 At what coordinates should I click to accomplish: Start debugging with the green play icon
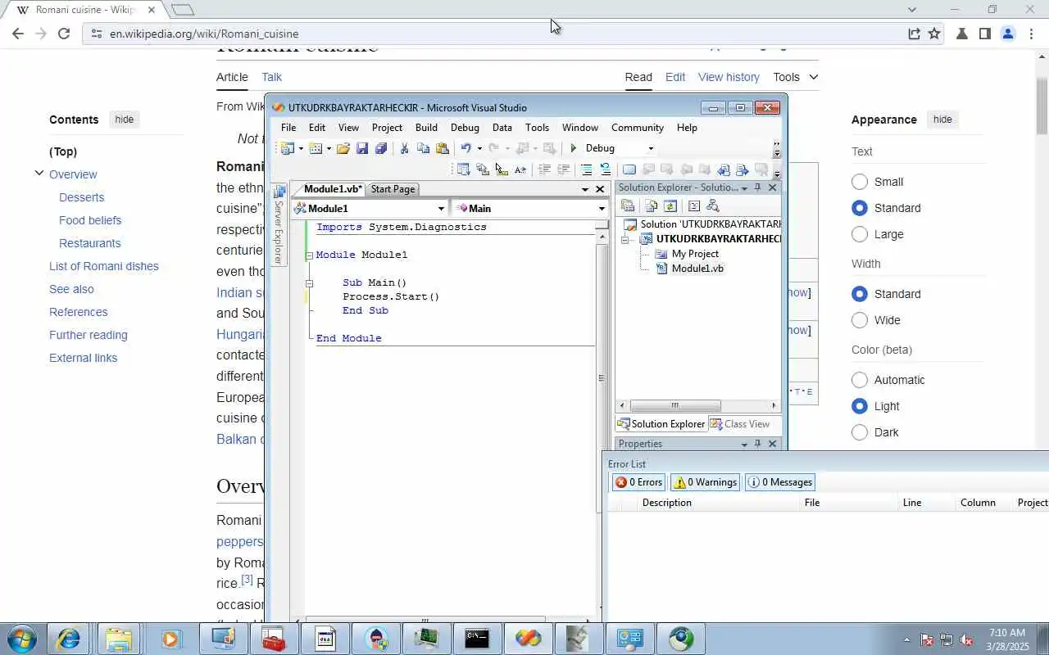pos(574,148)
